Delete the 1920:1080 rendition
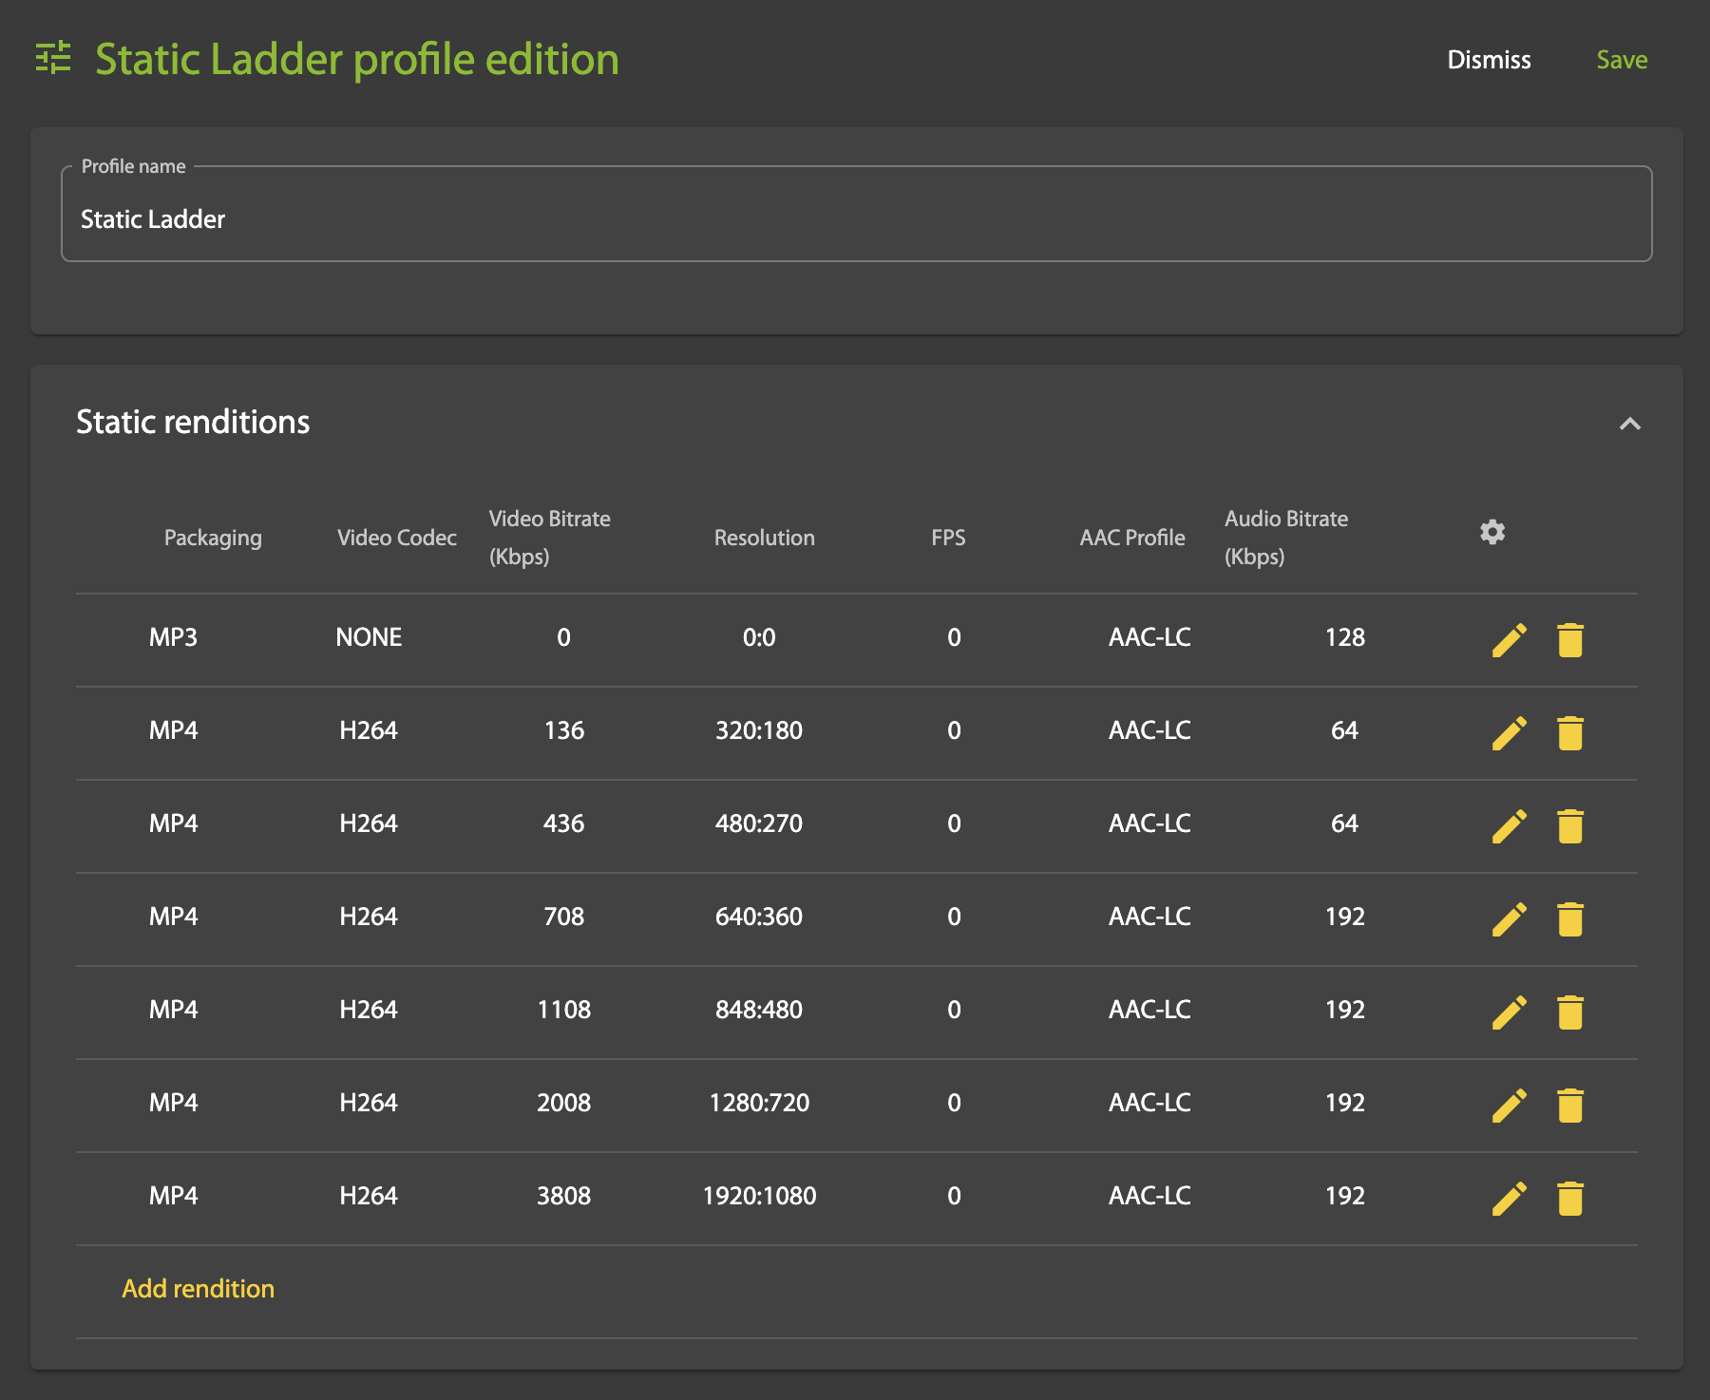 tap(1569, 1197)
